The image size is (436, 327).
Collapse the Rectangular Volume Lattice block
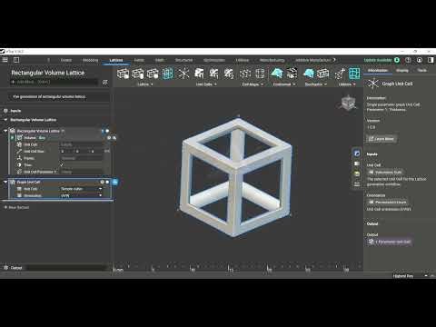(5, 131)
